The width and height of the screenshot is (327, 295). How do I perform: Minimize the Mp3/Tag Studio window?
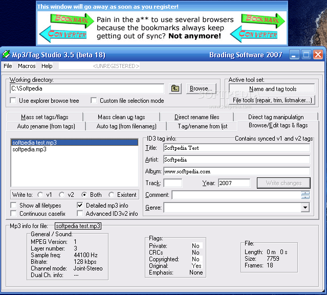pyautogui.click(x=294, y=55)
